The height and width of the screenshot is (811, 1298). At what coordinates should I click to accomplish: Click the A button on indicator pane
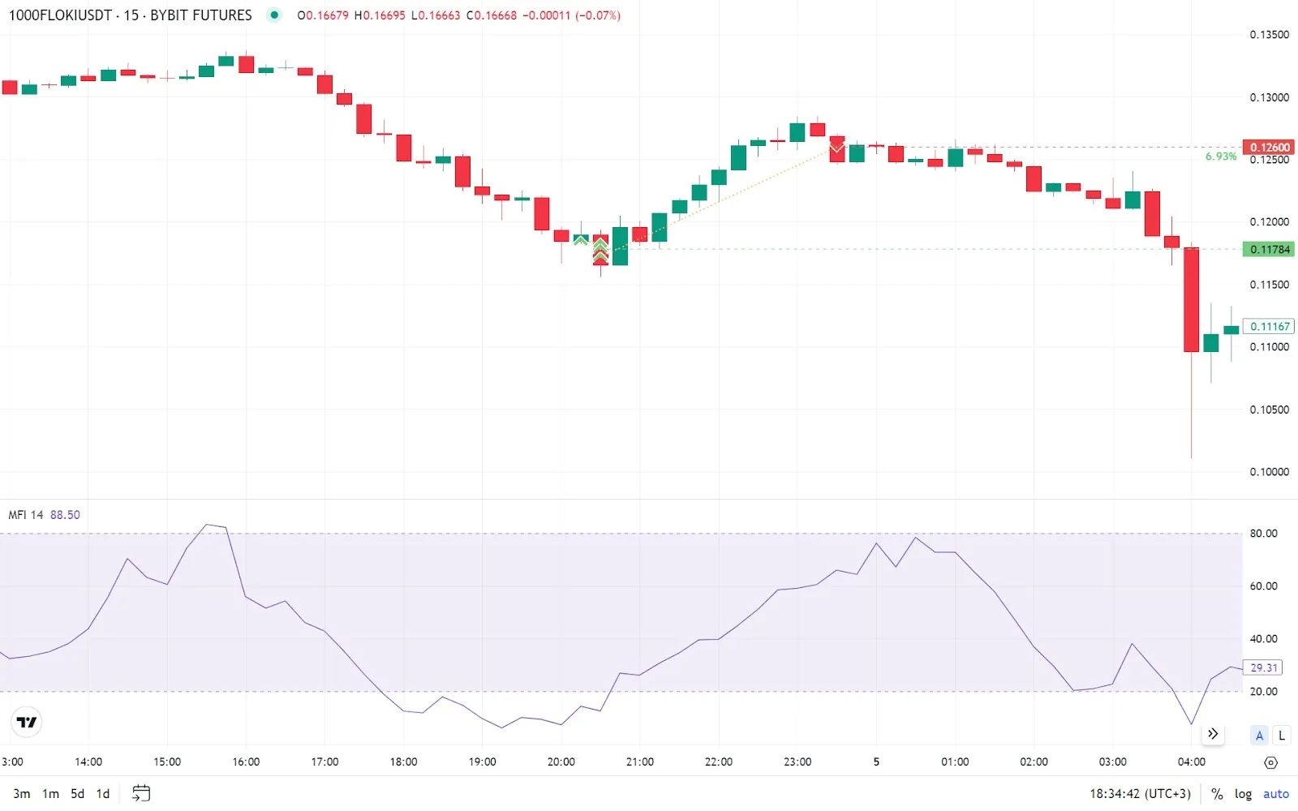click(1259, 736)
